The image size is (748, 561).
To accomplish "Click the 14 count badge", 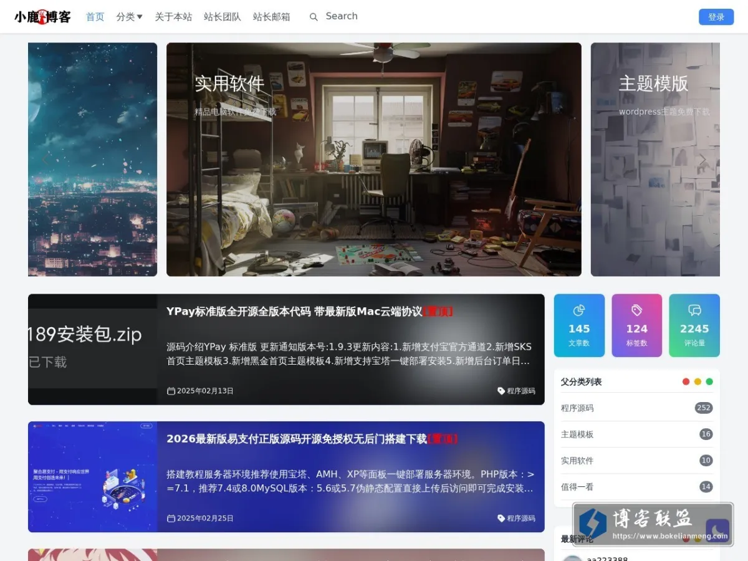I will tap(706, 486).
